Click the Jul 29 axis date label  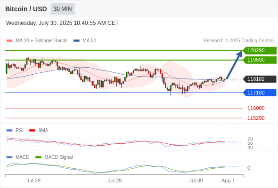114,180
